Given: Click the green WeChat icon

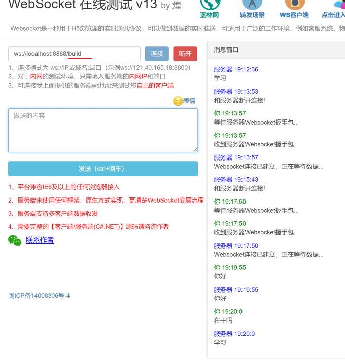Looking at the screenshot, I should coord(15,241).
